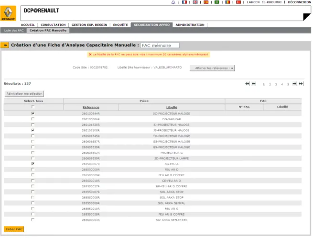The image size is (313, 239).
Task: Go back using the yellow arrow button
Action: tap(5, 45)
